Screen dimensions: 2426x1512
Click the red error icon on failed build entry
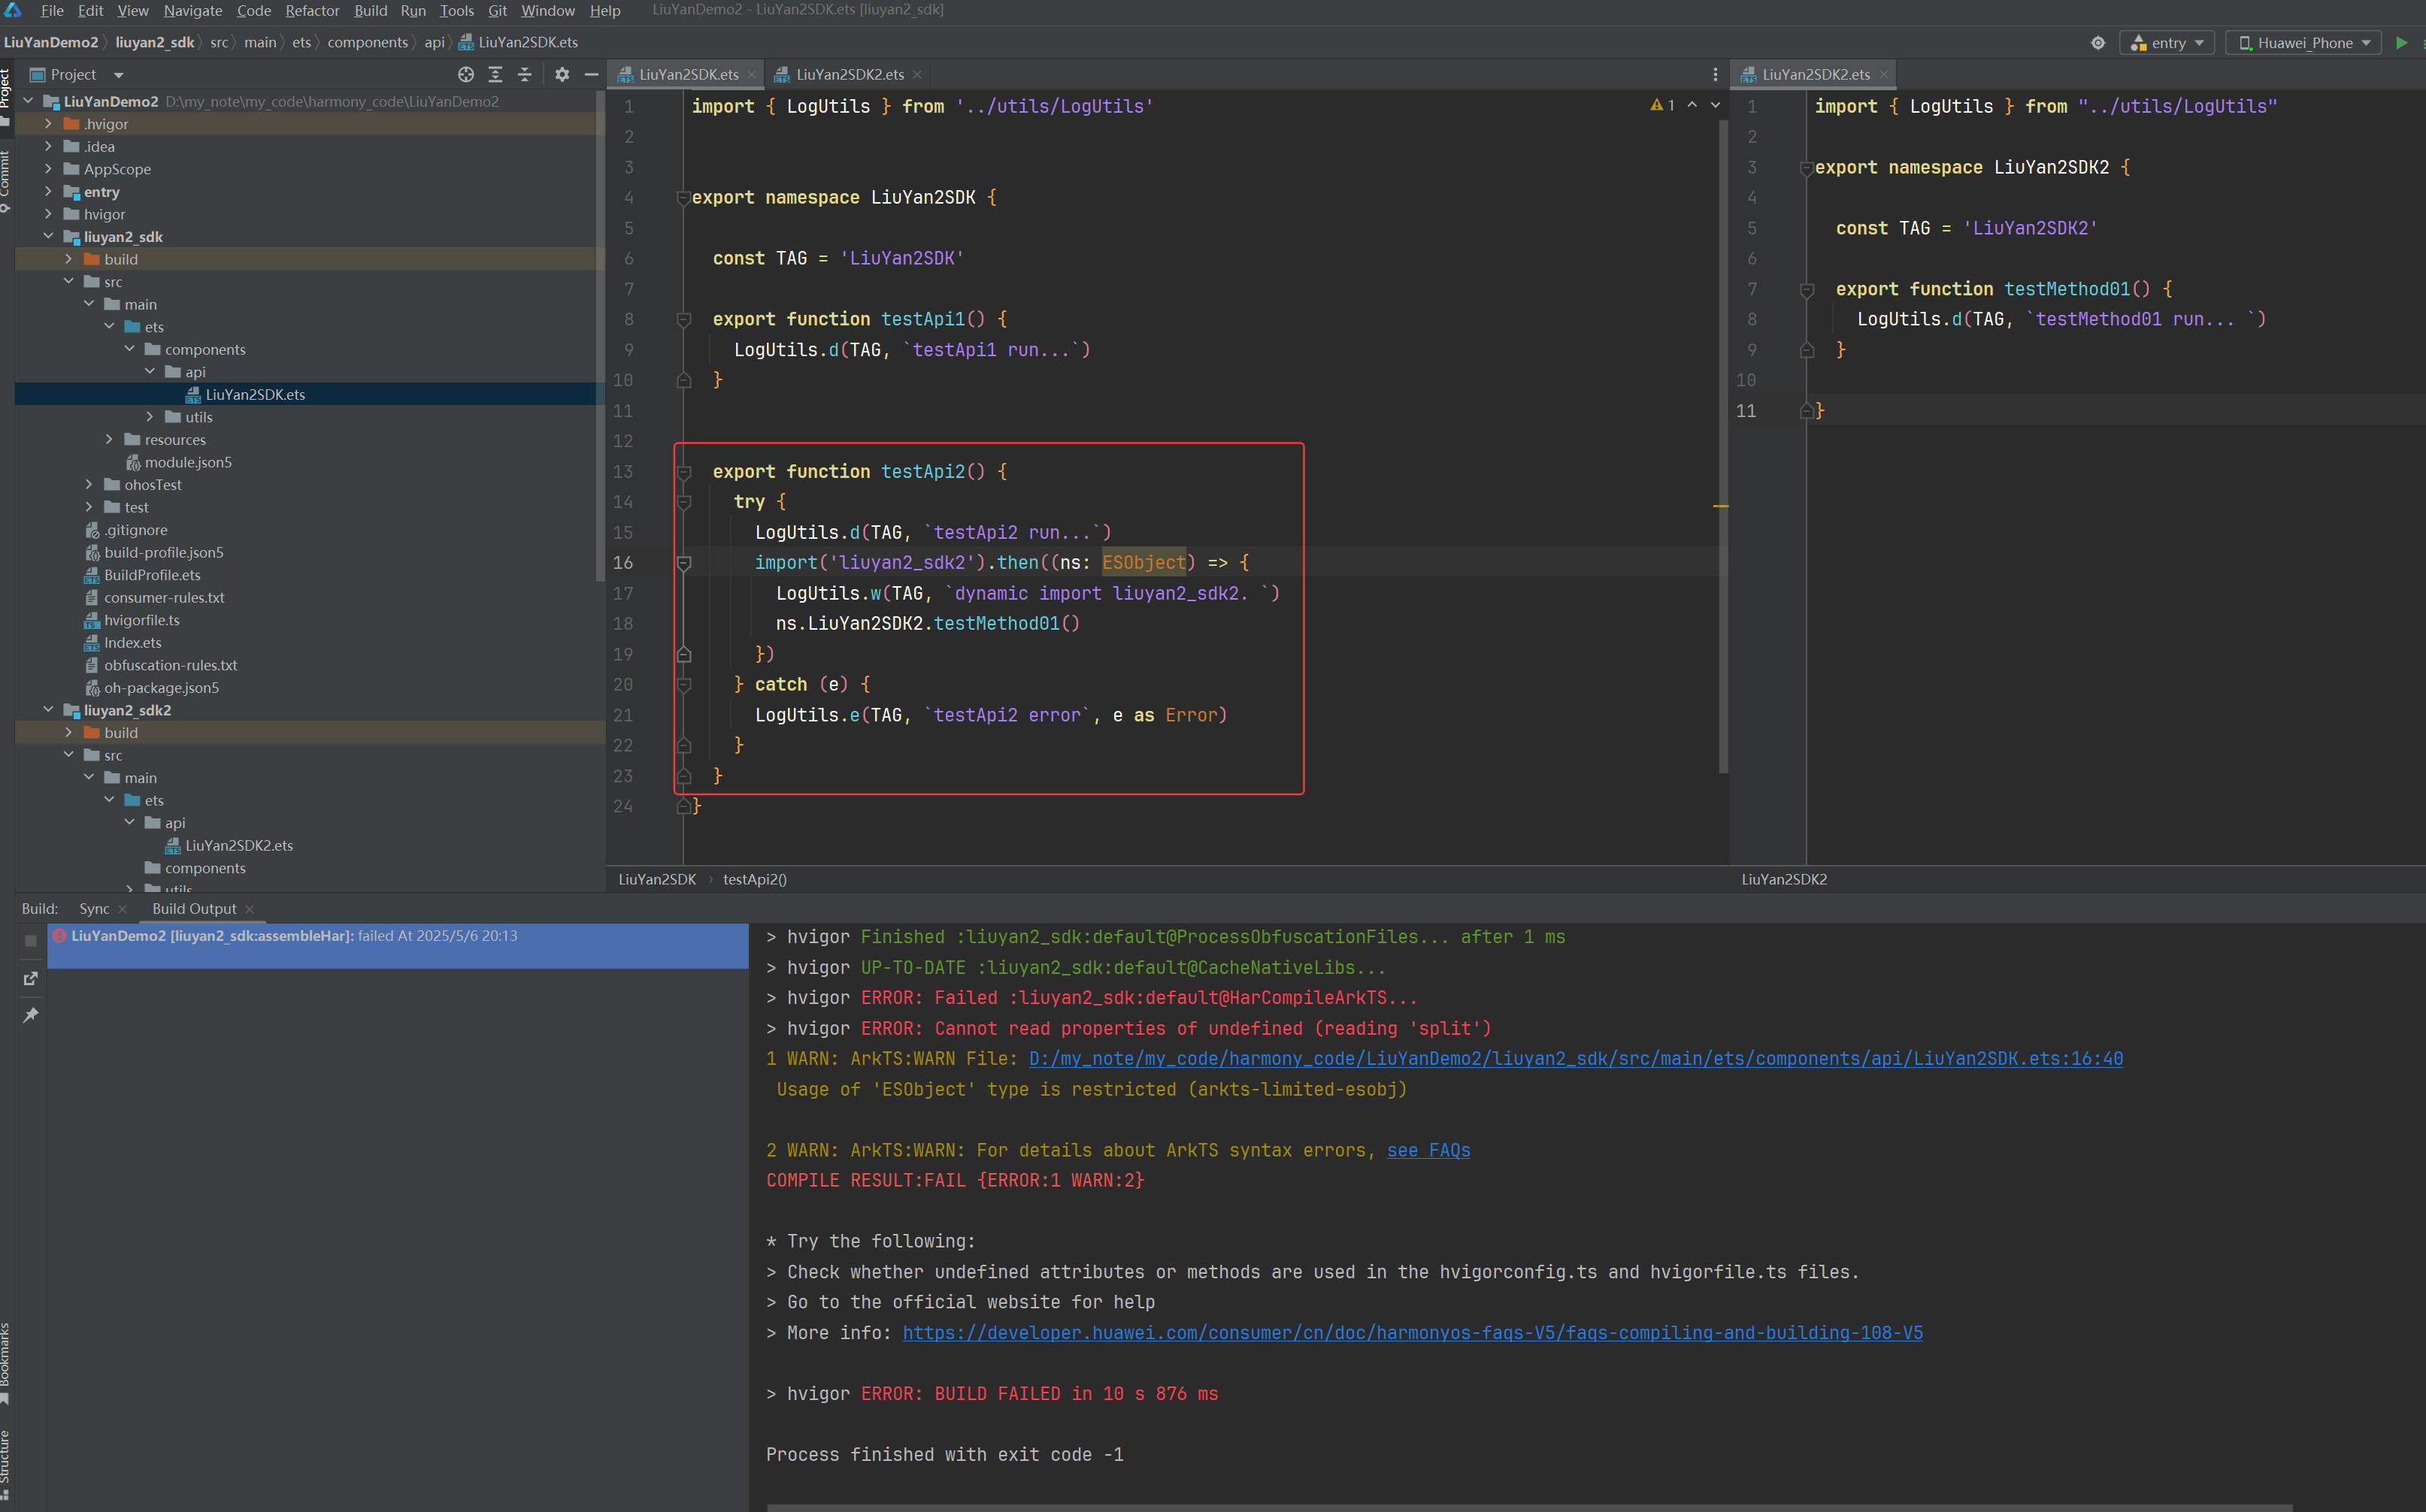point(60,936)
